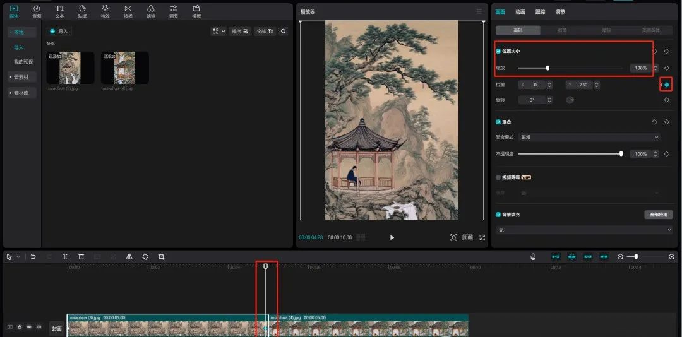Viewport: 682px width, 337px height.
Task: Click the focus frame icon in player
Action: (453, 237)
